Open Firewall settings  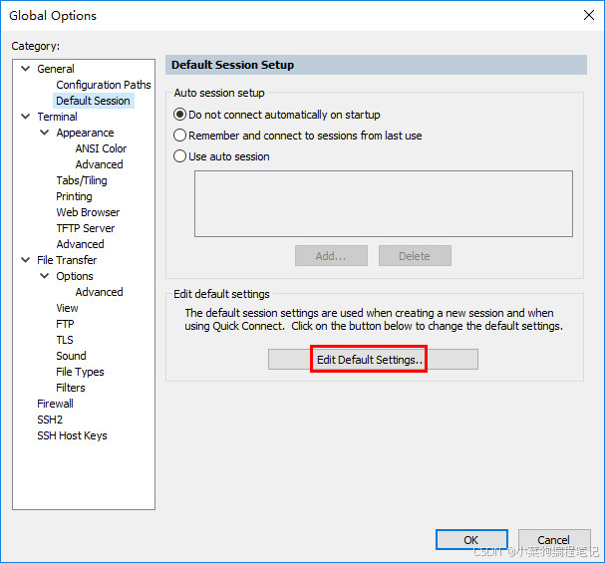pyautogui.click(x=55, y=404)
